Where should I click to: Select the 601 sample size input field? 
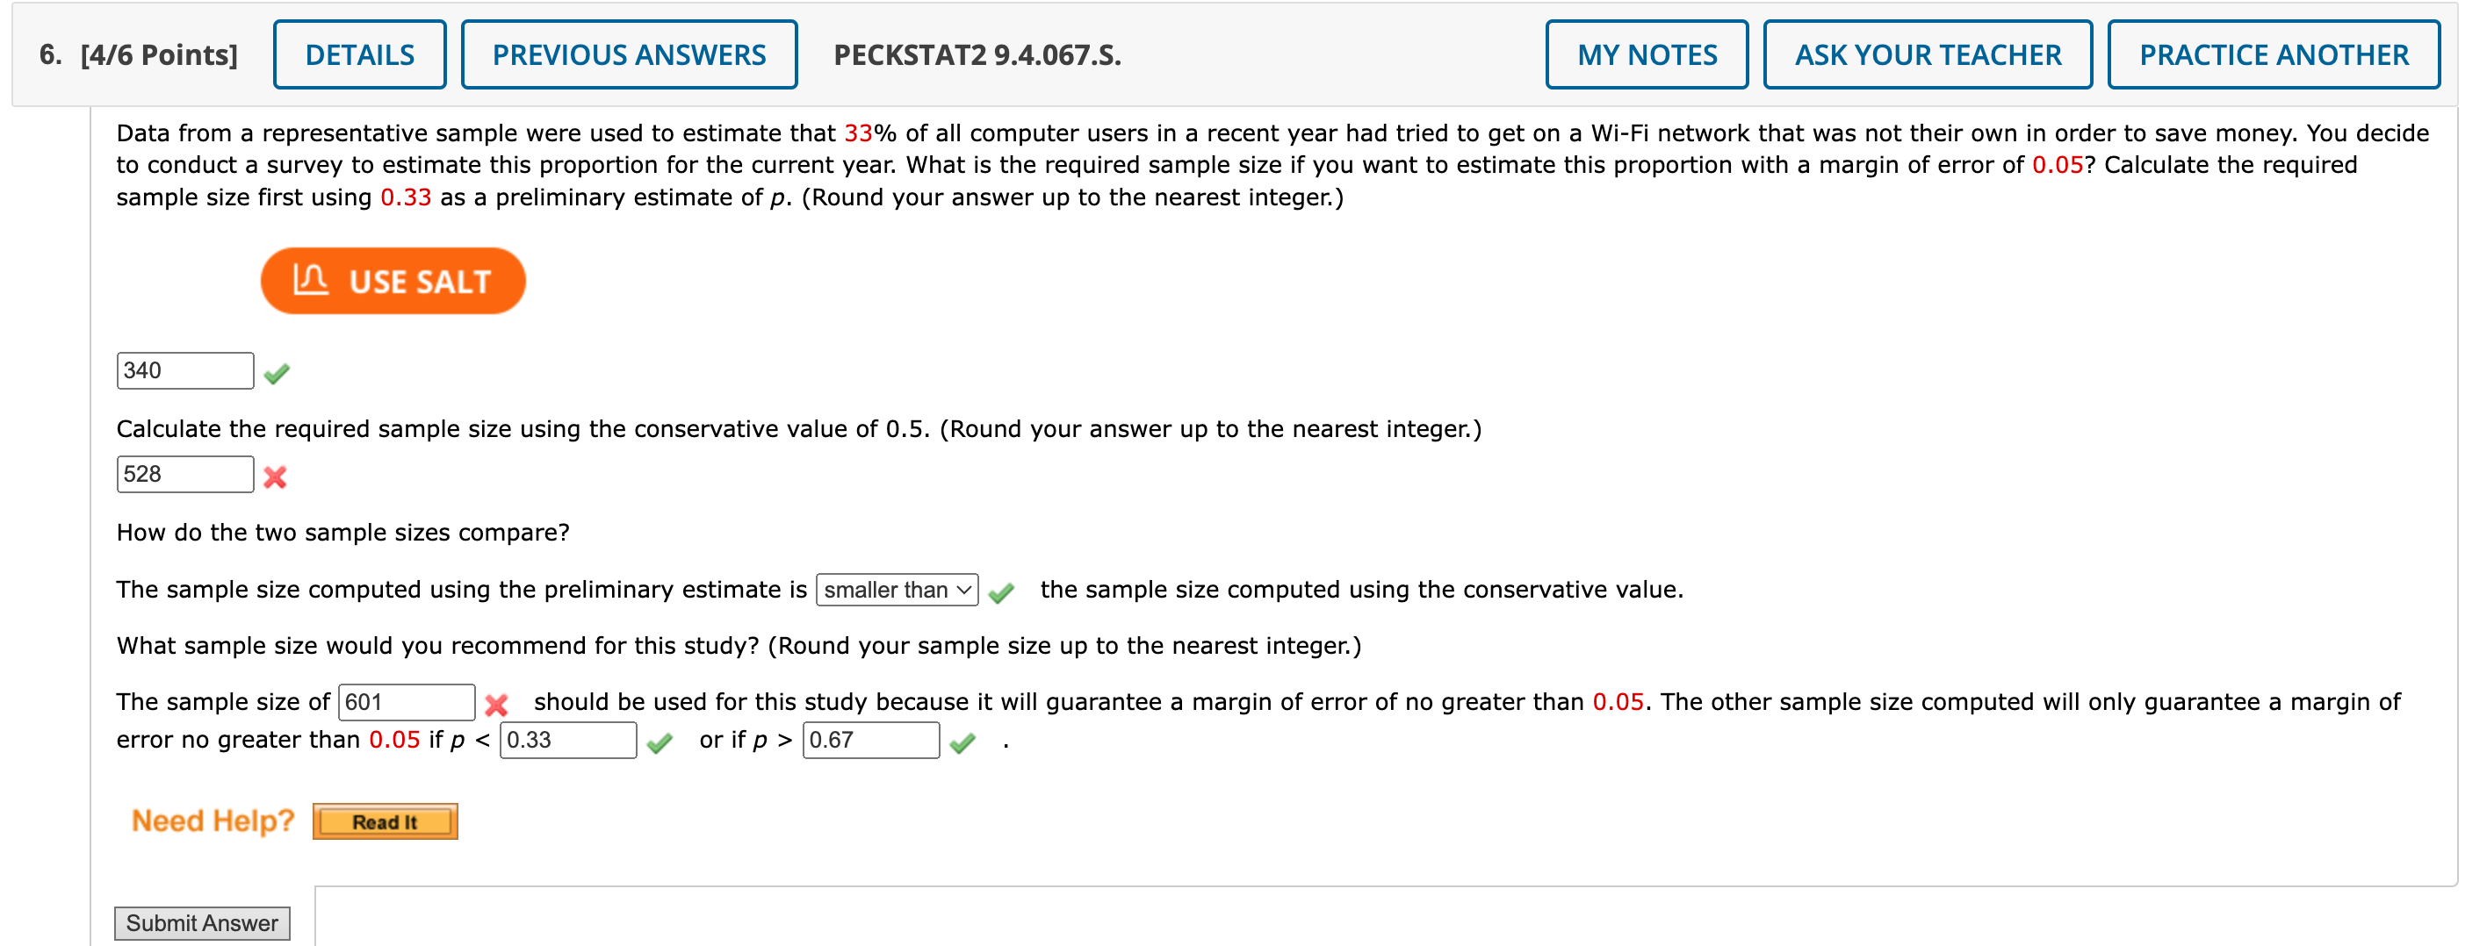click(x=406, y=702)
